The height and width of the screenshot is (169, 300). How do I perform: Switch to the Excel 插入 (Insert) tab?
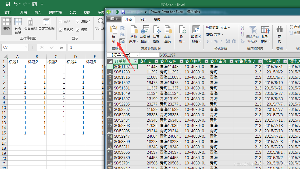point(38,12)
